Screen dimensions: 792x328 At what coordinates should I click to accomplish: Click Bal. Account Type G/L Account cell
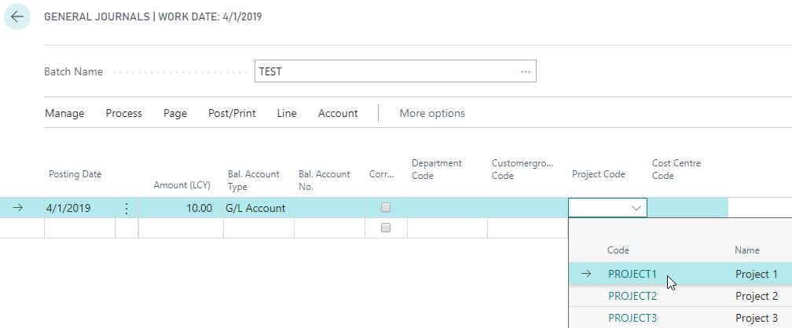pos(256,208)
